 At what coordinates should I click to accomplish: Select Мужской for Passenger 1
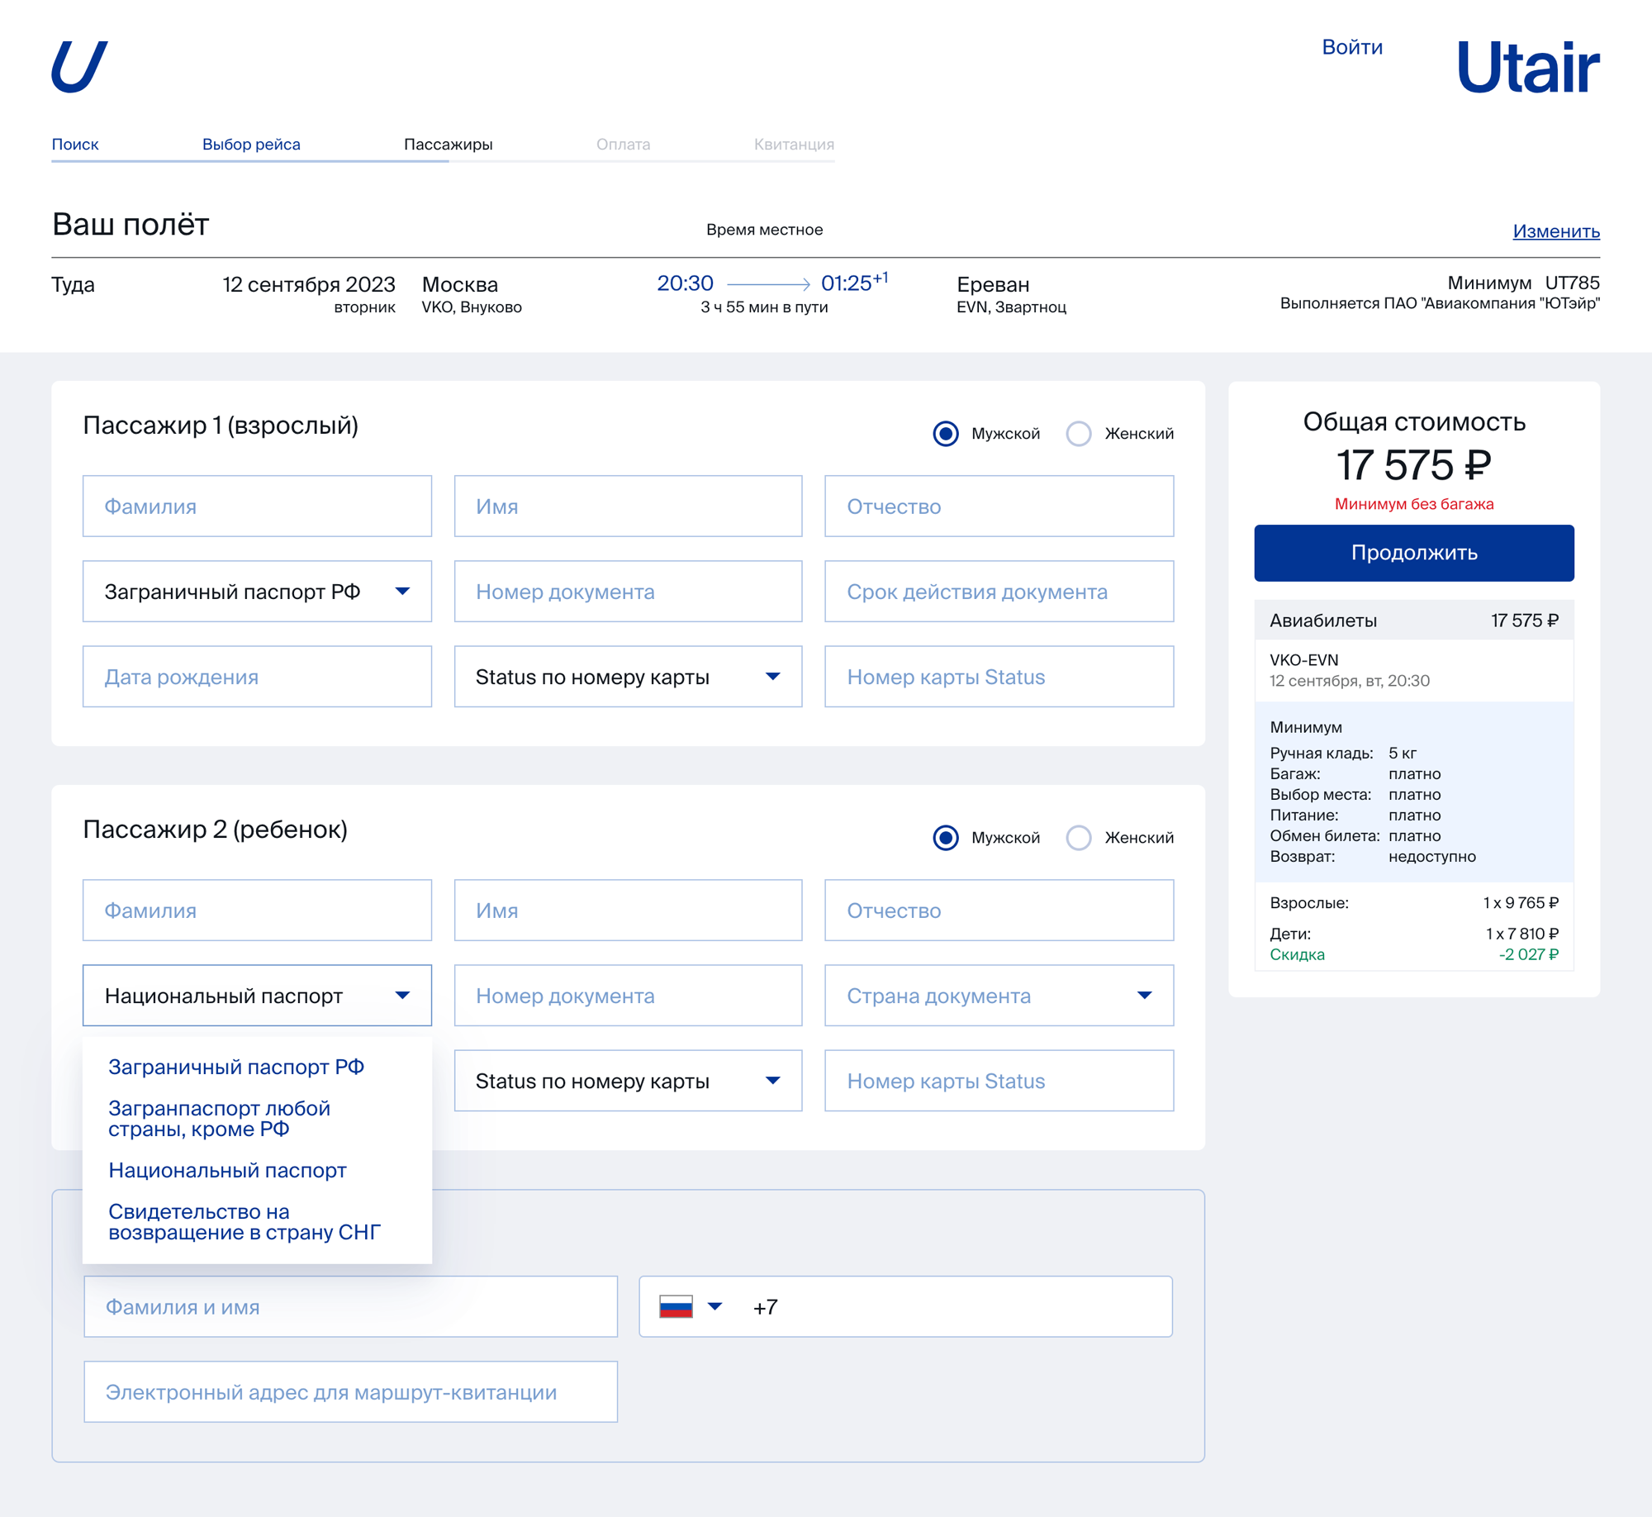coord(946,434)
